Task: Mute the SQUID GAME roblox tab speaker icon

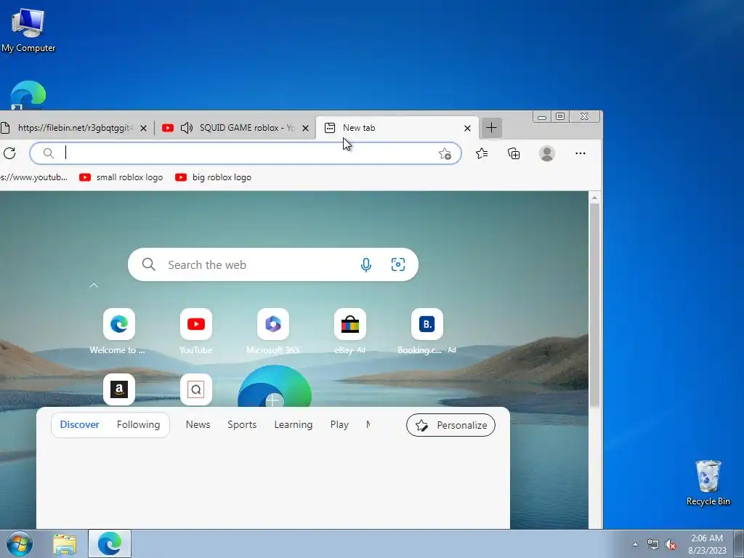Action: coord(187,128)
